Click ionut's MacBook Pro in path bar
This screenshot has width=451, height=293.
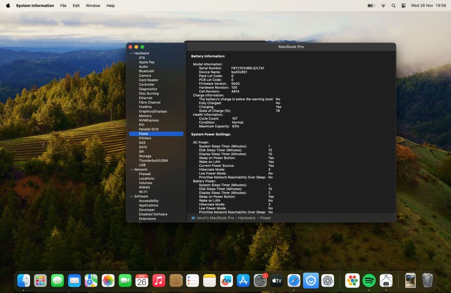point(215,218)
